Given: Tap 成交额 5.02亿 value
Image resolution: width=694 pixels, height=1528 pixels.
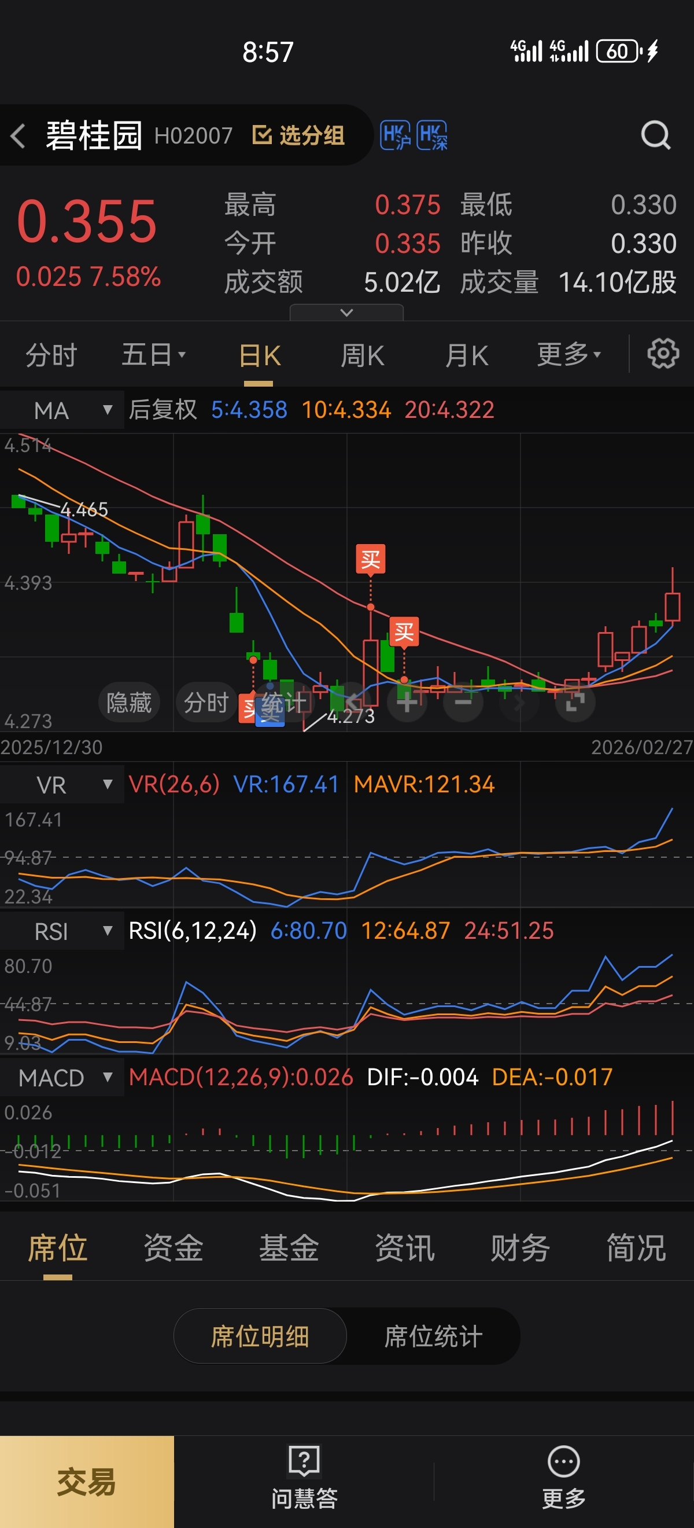Looking at the screenshot, I should pyautogui.click(x=402, y=282).
